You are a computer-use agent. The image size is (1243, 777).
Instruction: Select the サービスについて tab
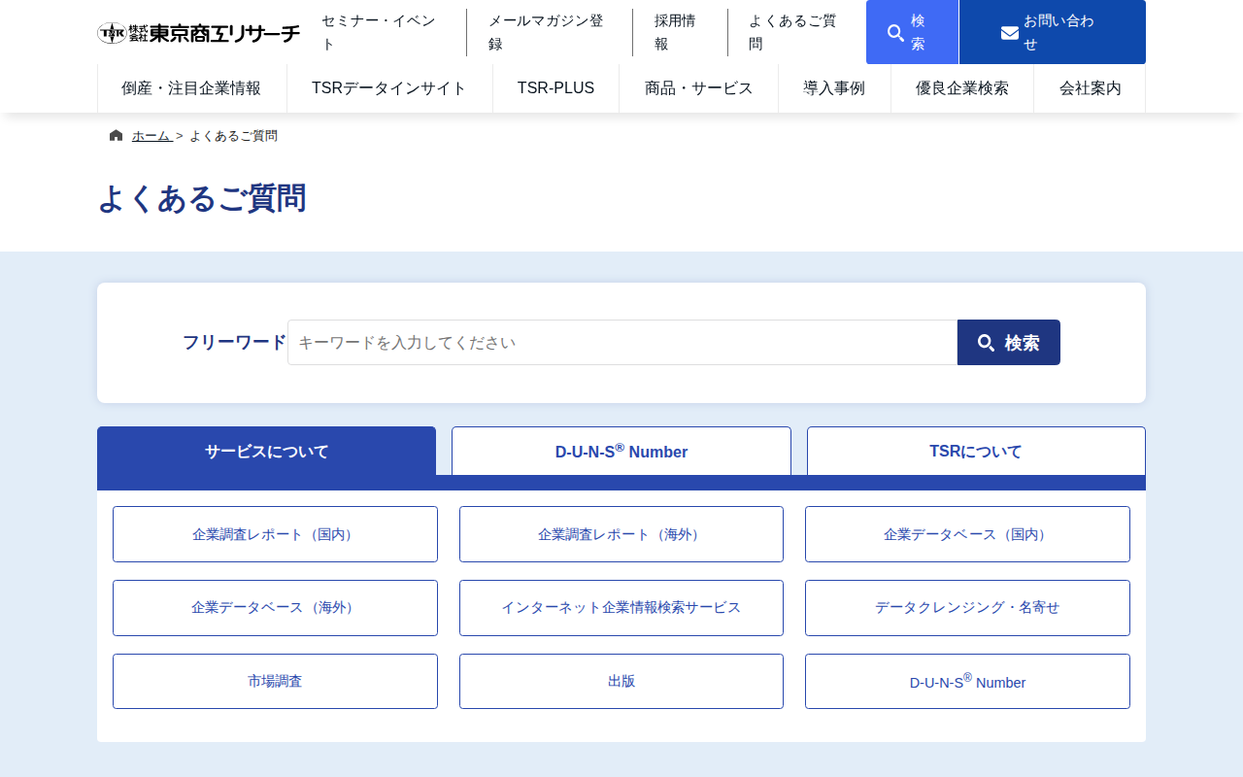pyautogui.click(x=266, y=452)
